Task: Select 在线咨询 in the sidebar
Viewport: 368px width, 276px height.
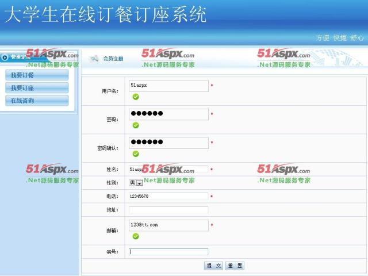Action: coord(37,101)
